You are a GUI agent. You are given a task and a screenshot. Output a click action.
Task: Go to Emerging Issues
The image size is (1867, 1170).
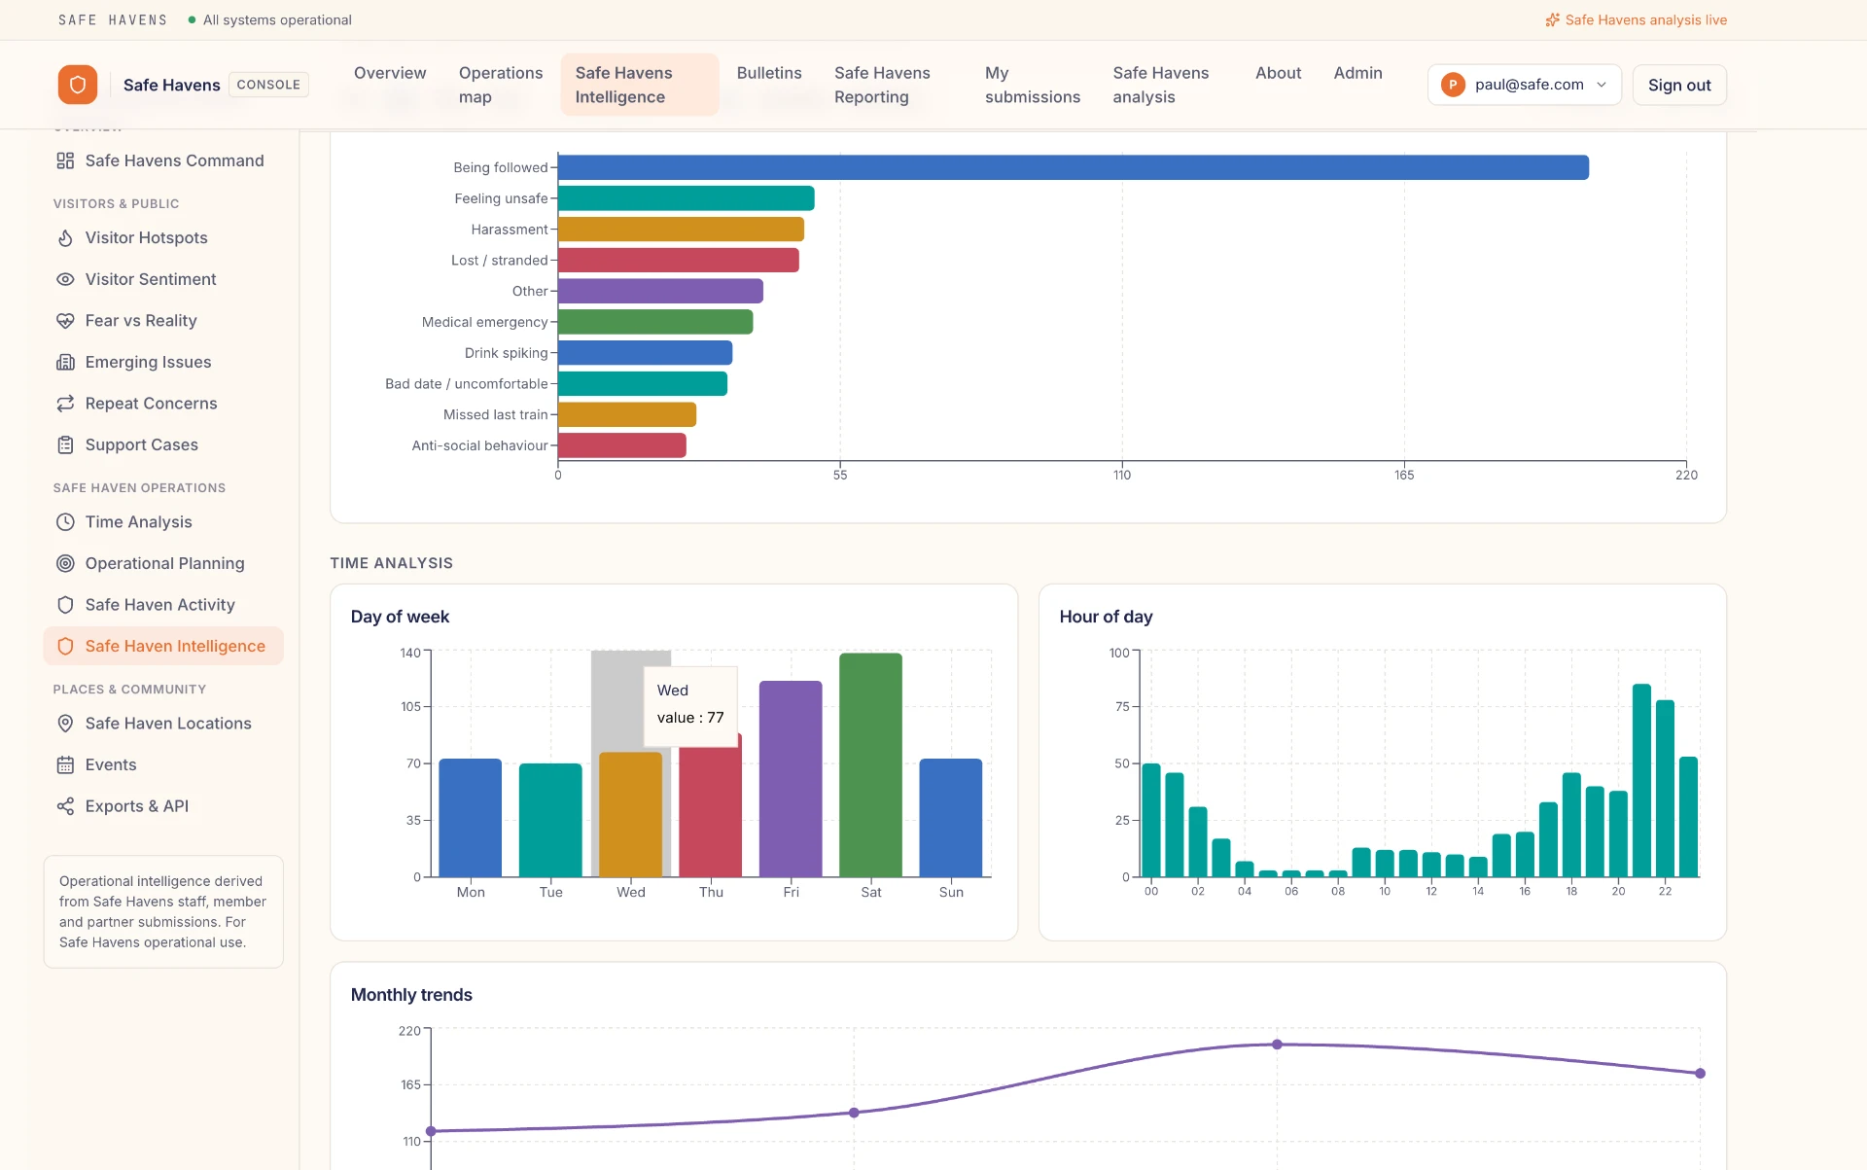pos(163,362)
